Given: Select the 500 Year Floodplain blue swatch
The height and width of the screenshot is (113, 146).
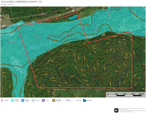Looking at the screenshot, I should click(x=23, y=100).
